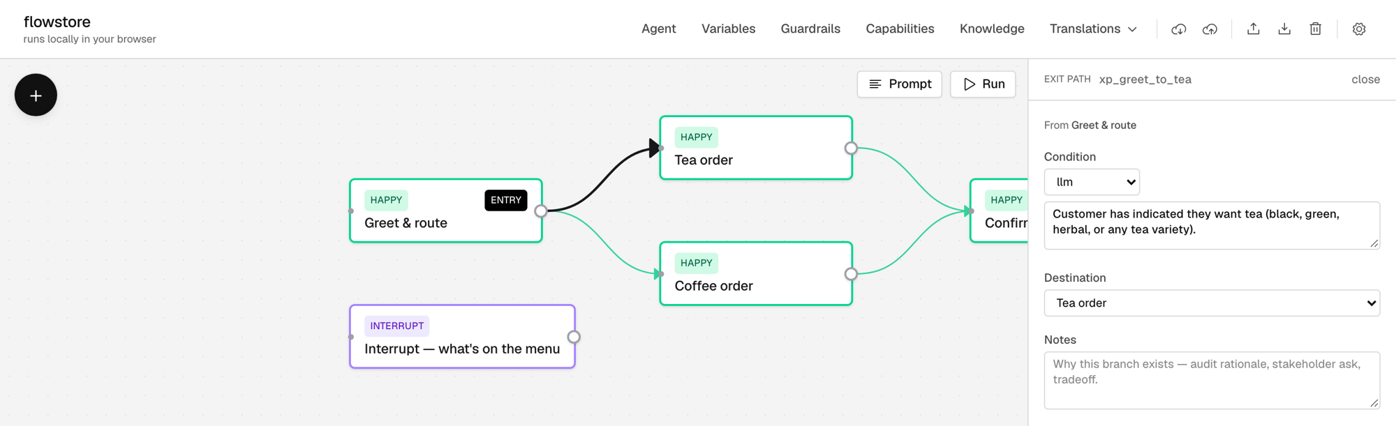
Task: Click the Coffee order output port
Action: (851, 274)
